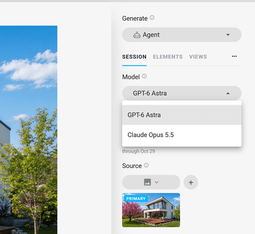Expand the Agent dropdown arrow

point(228,35)
